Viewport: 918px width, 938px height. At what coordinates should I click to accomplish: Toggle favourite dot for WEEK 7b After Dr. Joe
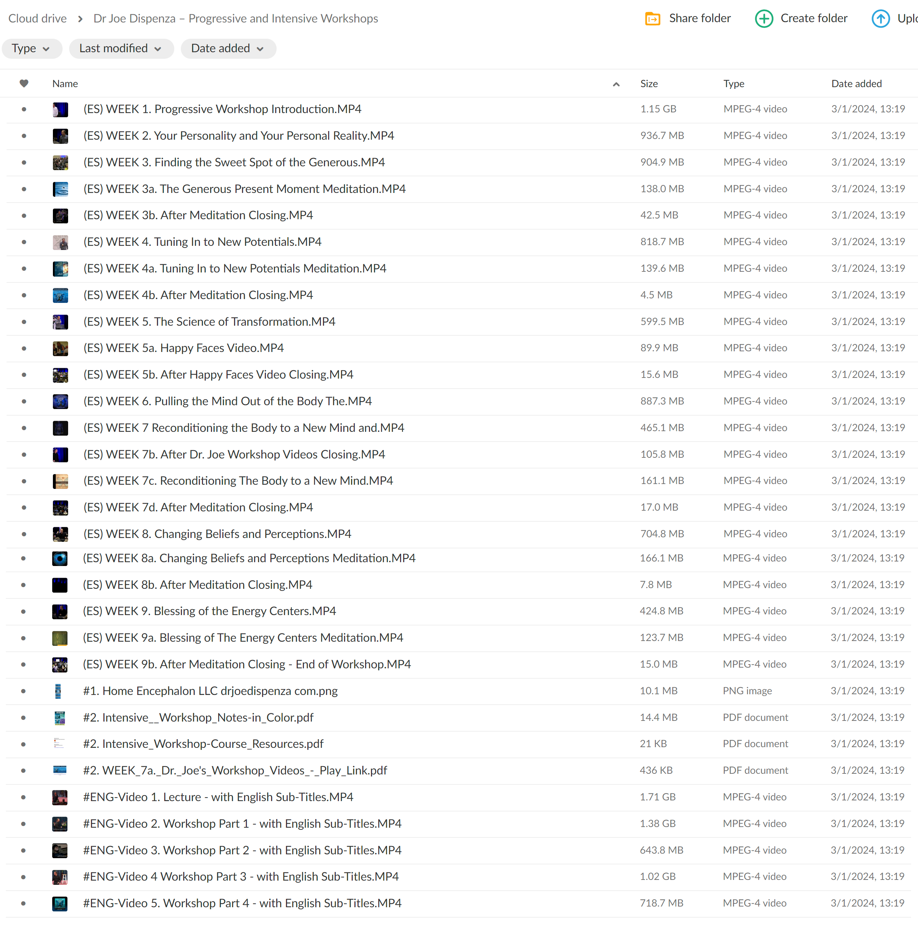[x=24, y=454]
